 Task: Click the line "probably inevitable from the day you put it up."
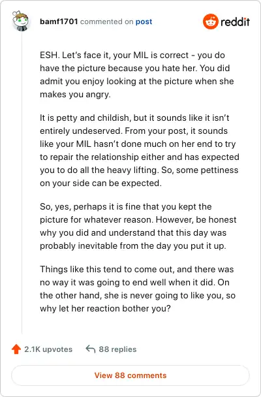coord(132,246)
